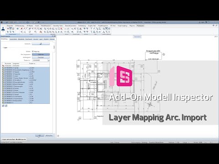Open the Visual Scripting ribbon tab

coord(122,26)
